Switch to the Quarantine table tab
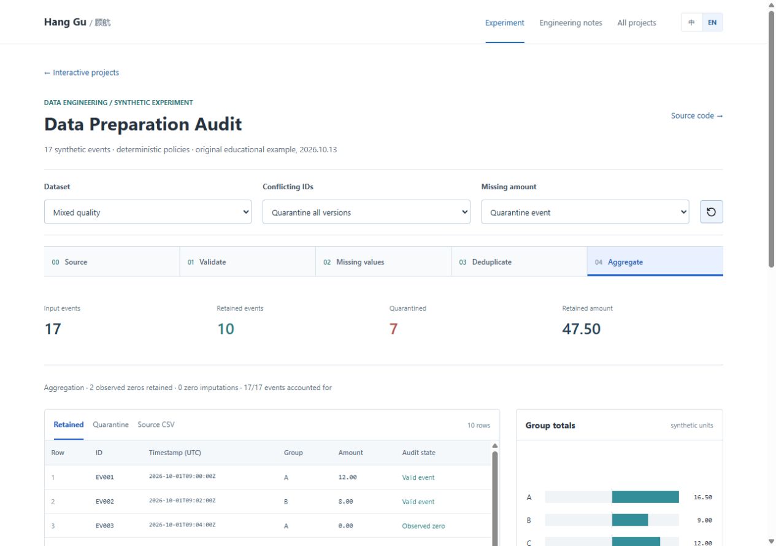This screenshot has height=546, width=776. point(110,424)
